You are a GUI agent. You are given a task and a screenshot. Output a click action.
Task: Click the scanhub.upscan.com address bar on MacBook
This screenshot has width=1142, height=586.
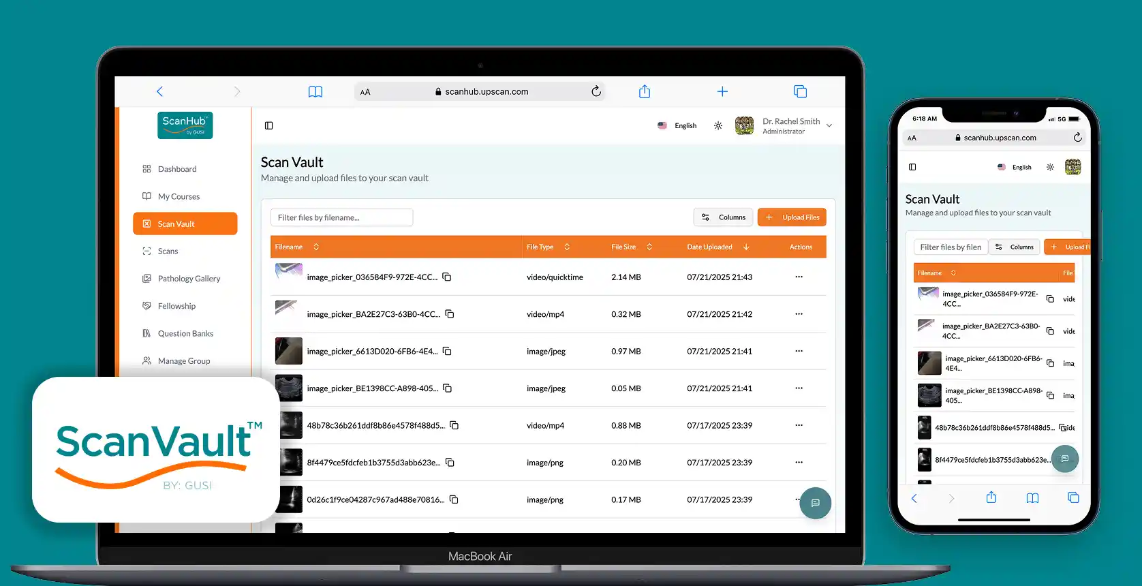(x=480, y=91)
